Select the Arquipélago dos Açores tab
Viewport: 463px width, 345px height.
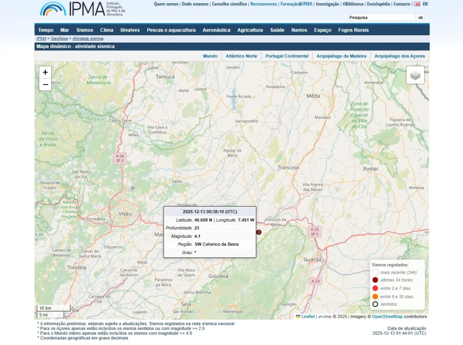point(400,56)
